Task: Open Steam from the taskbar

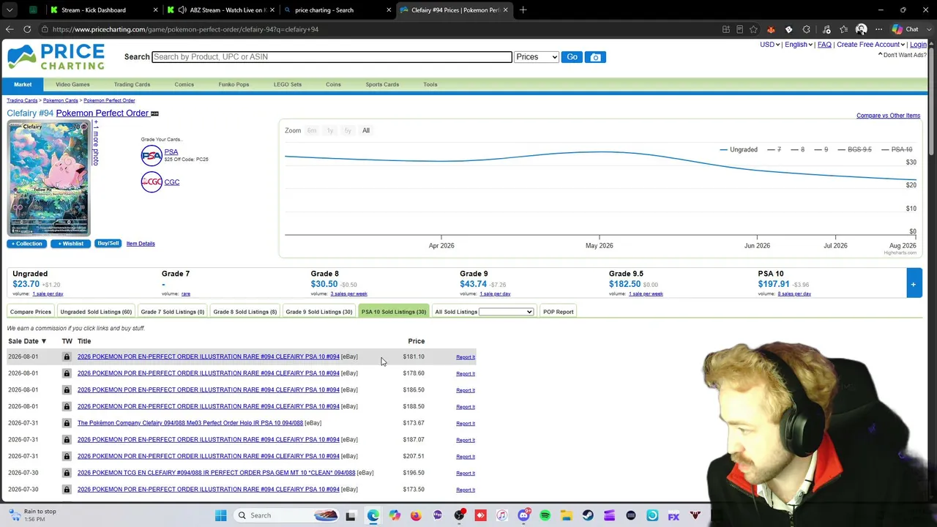Action: (588, 515)
